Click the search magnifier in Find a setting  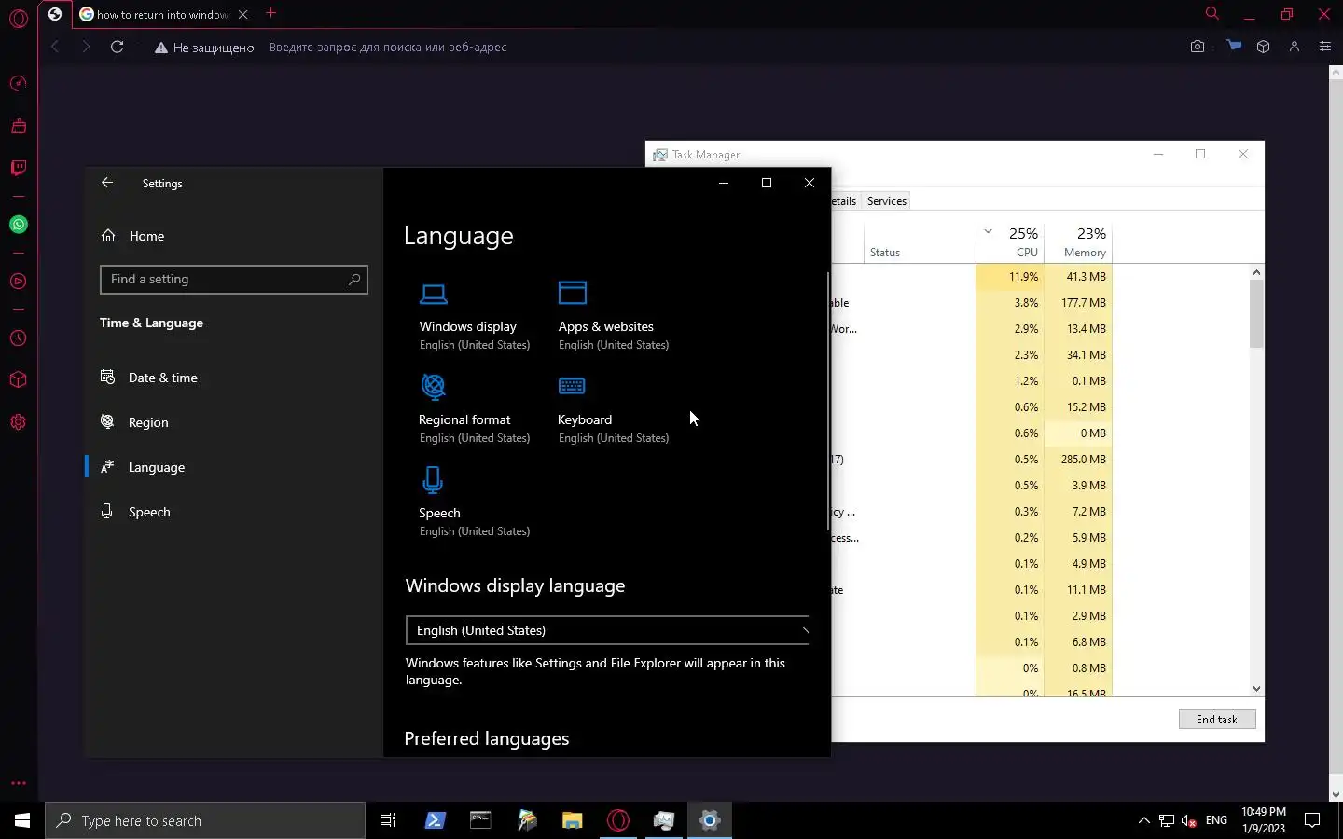point(354,279)
